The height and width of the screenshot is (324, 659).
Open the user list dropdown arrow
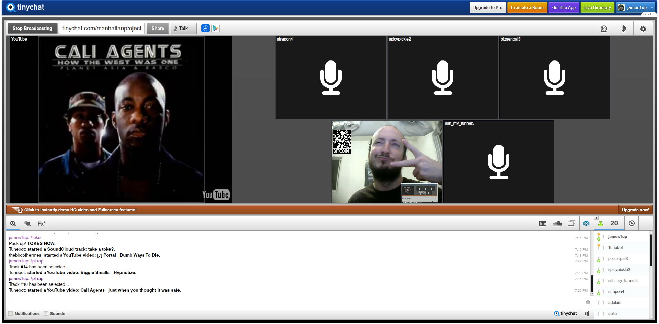click(596, 218)
